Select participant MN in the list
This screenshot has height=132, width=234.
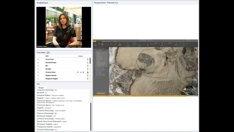pyautogui.click(x=63, y=66)
